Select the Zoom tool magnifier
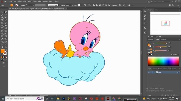Viewport: 181px width, 101px height. pyautogui.click(x=6, y=47)
